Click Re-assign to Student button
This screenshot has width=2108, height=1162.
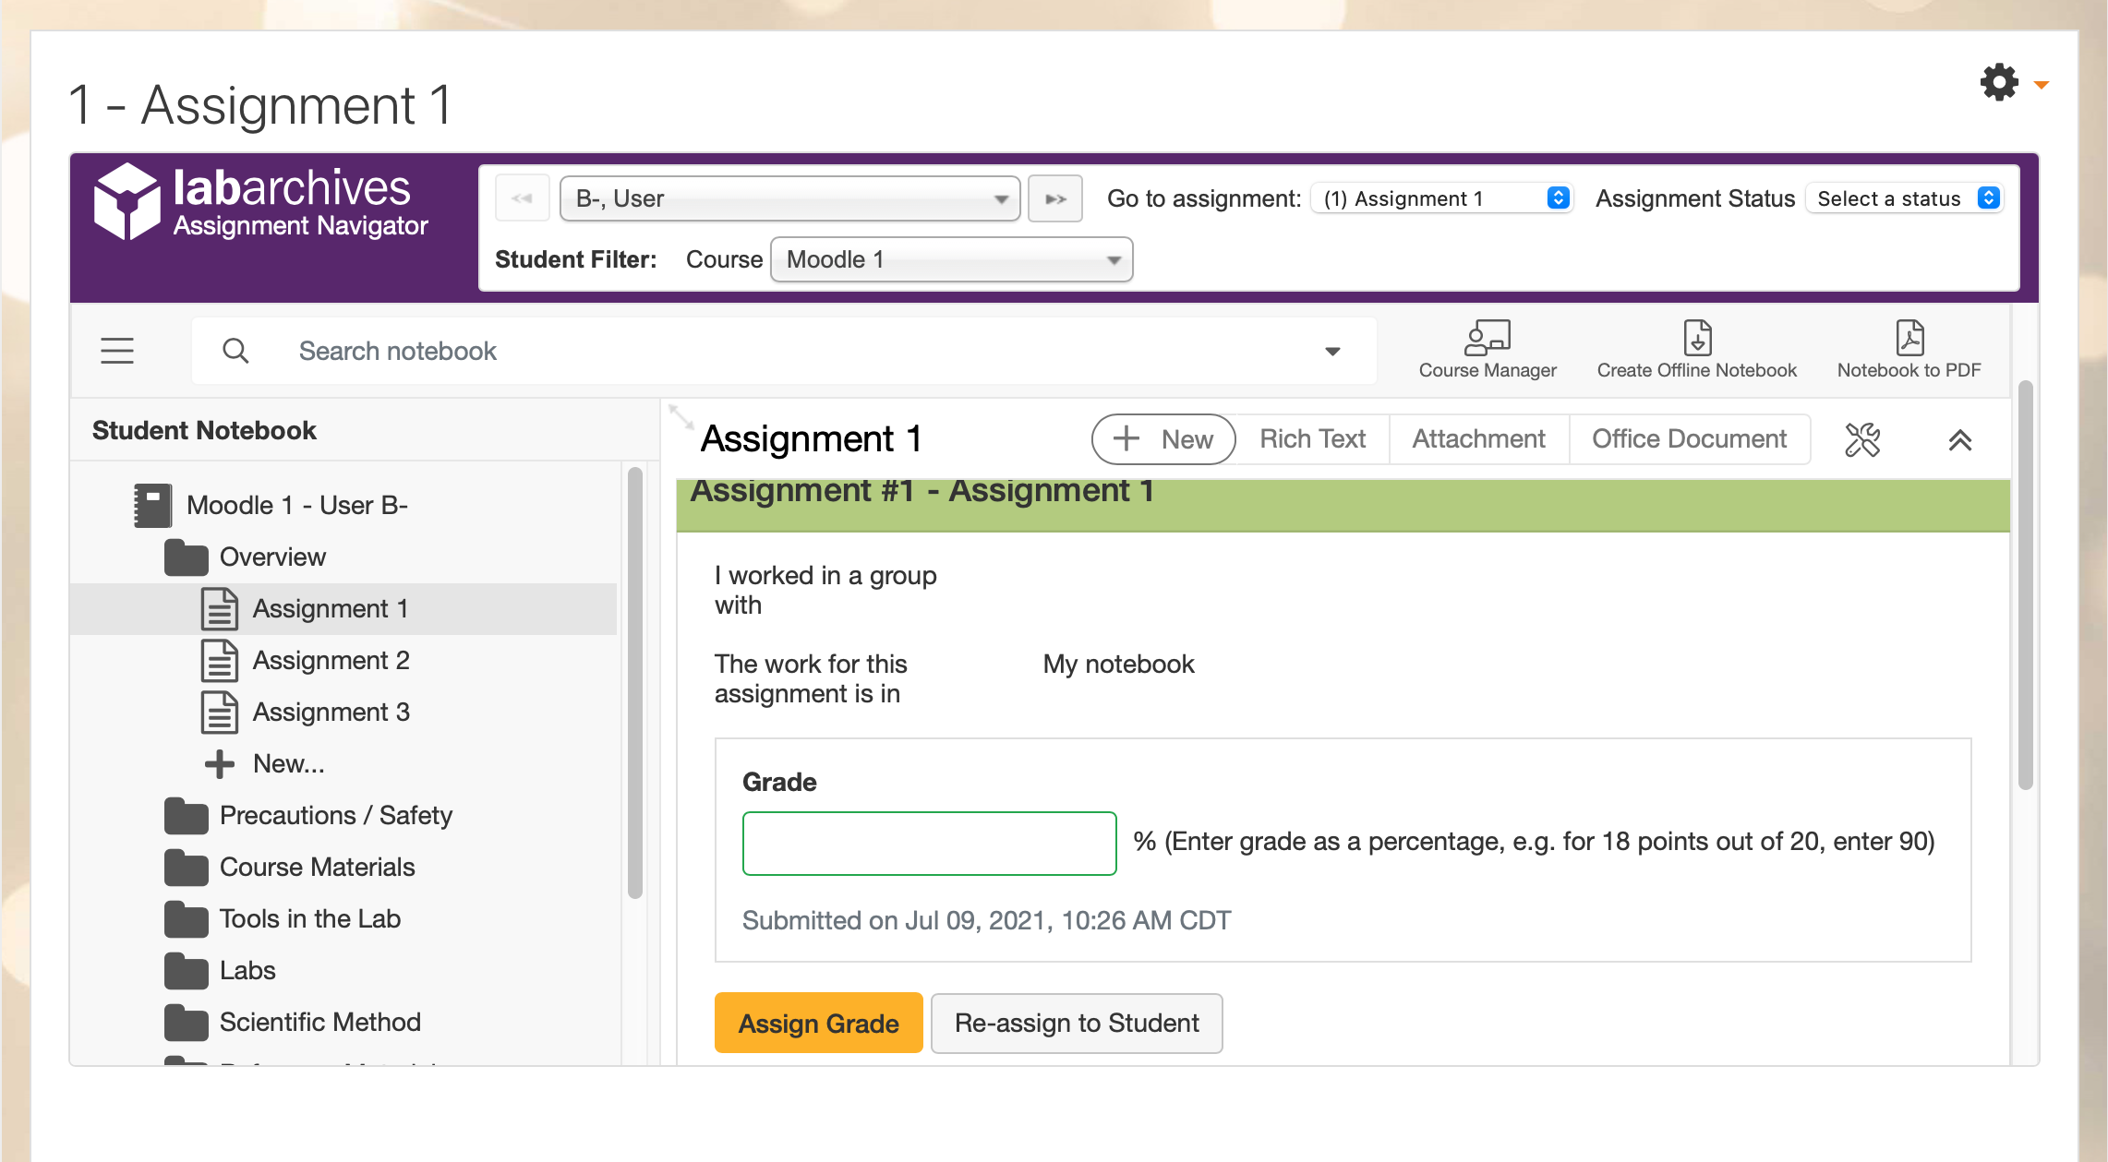[1077, 1023]
